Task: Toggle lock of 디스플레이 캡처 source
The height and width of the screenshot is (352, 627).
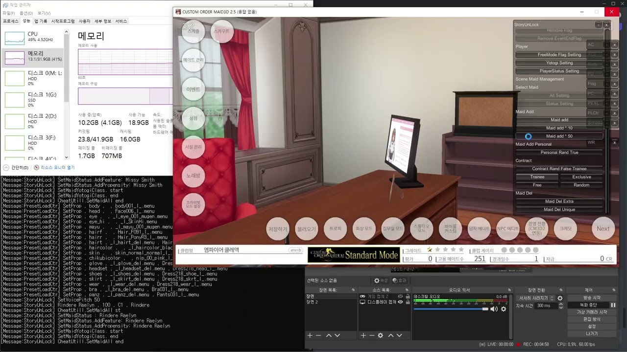Action: coord(408,302)
